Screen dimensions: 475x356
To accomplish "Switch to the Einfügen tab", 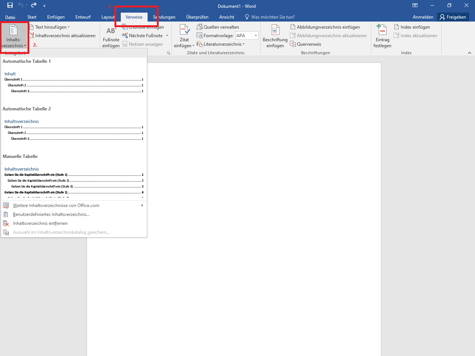I will [x=56, y=17].
